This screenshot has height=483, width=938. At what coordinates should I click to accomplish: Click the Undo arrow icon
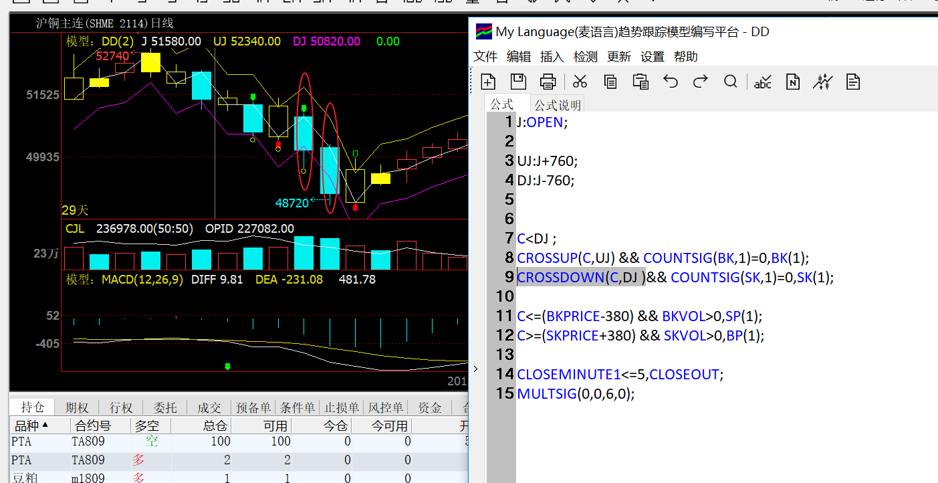pos(670,82)
